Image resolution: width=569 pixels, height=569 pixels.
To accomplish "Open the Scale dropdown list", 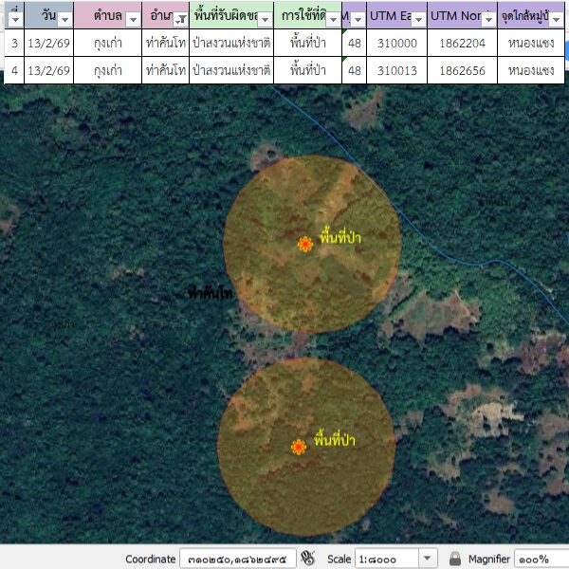I will [x=428, y=559].
